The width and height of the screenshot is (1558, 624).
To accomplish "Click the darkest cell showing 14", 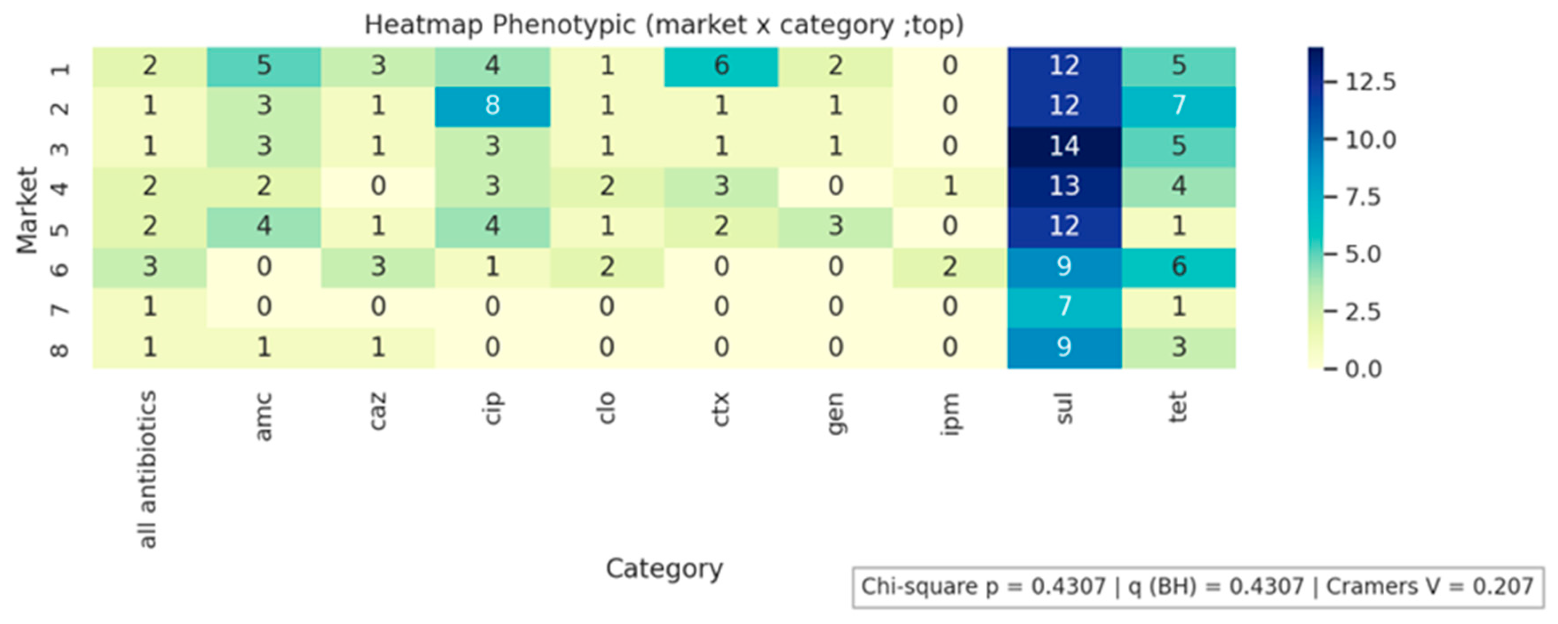I will (1064, 146).
